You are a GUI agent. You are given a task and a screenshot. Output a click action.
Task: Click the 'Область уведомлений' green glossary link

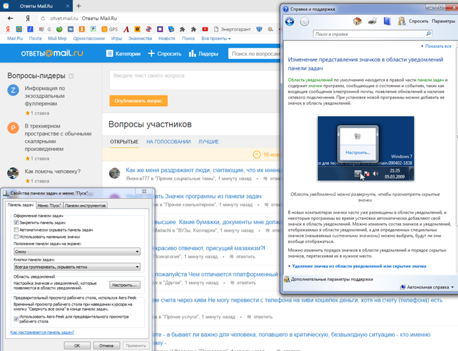point(310,79)
